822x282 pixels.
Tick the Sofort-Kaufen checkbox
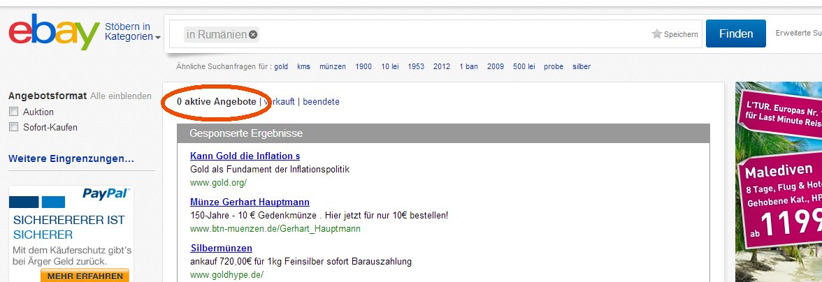point(13,127)
